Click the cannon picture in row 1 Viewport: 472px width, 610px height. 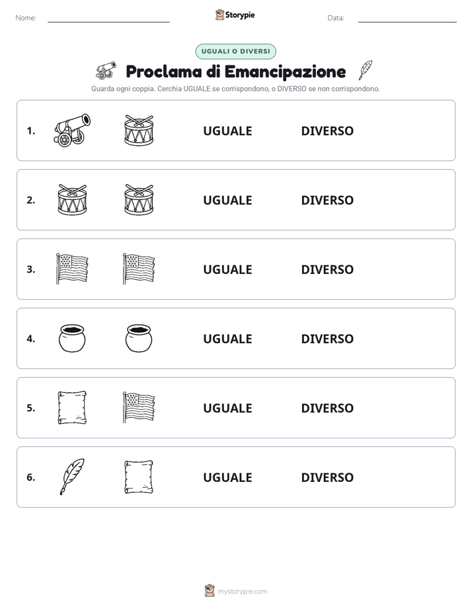[72, 130]
